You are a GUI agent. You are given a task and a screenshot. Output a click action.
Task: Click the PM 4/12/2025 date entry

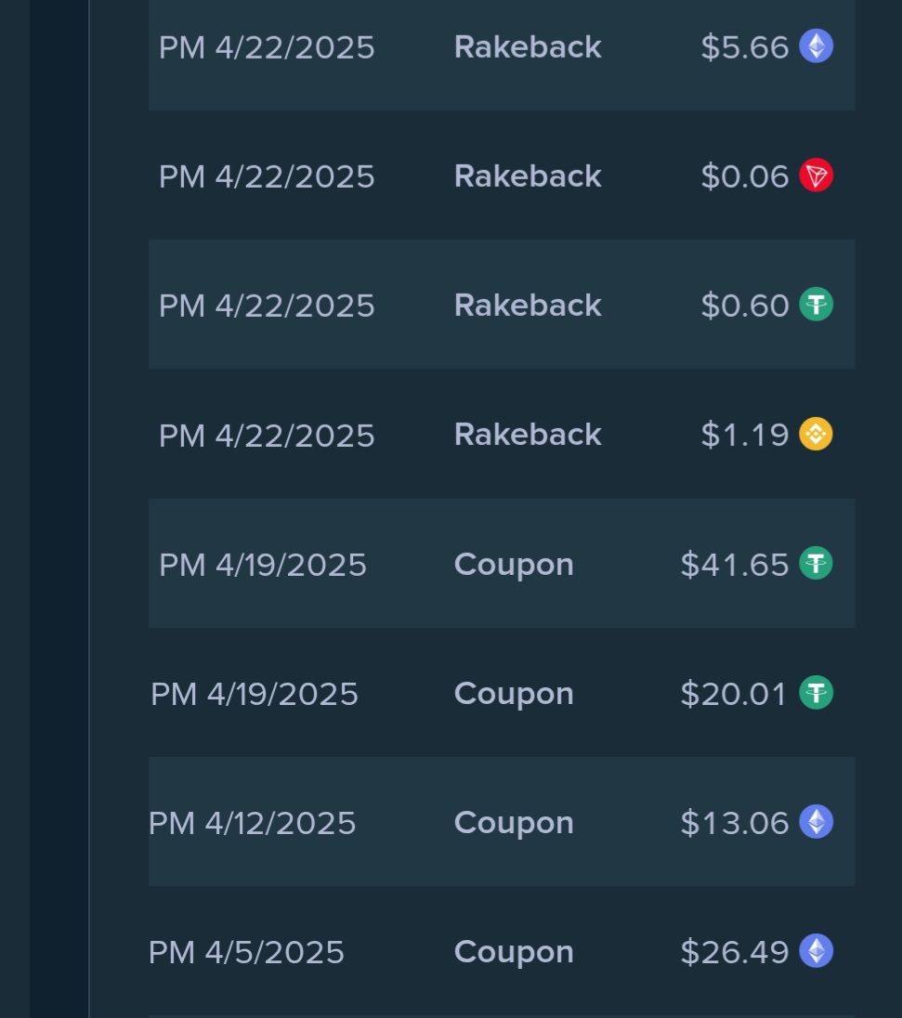click(253, 823)
